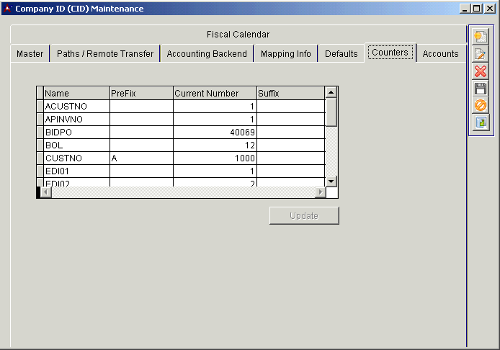Click the grid's horizontal scrollbar right arrow
This screenshot has height=350, width=500.
click(320, 192)
